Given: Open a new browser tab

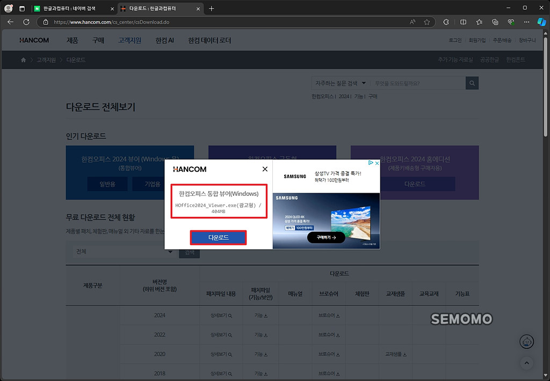Looking at the screenshot, I should (x=211, y=9).
